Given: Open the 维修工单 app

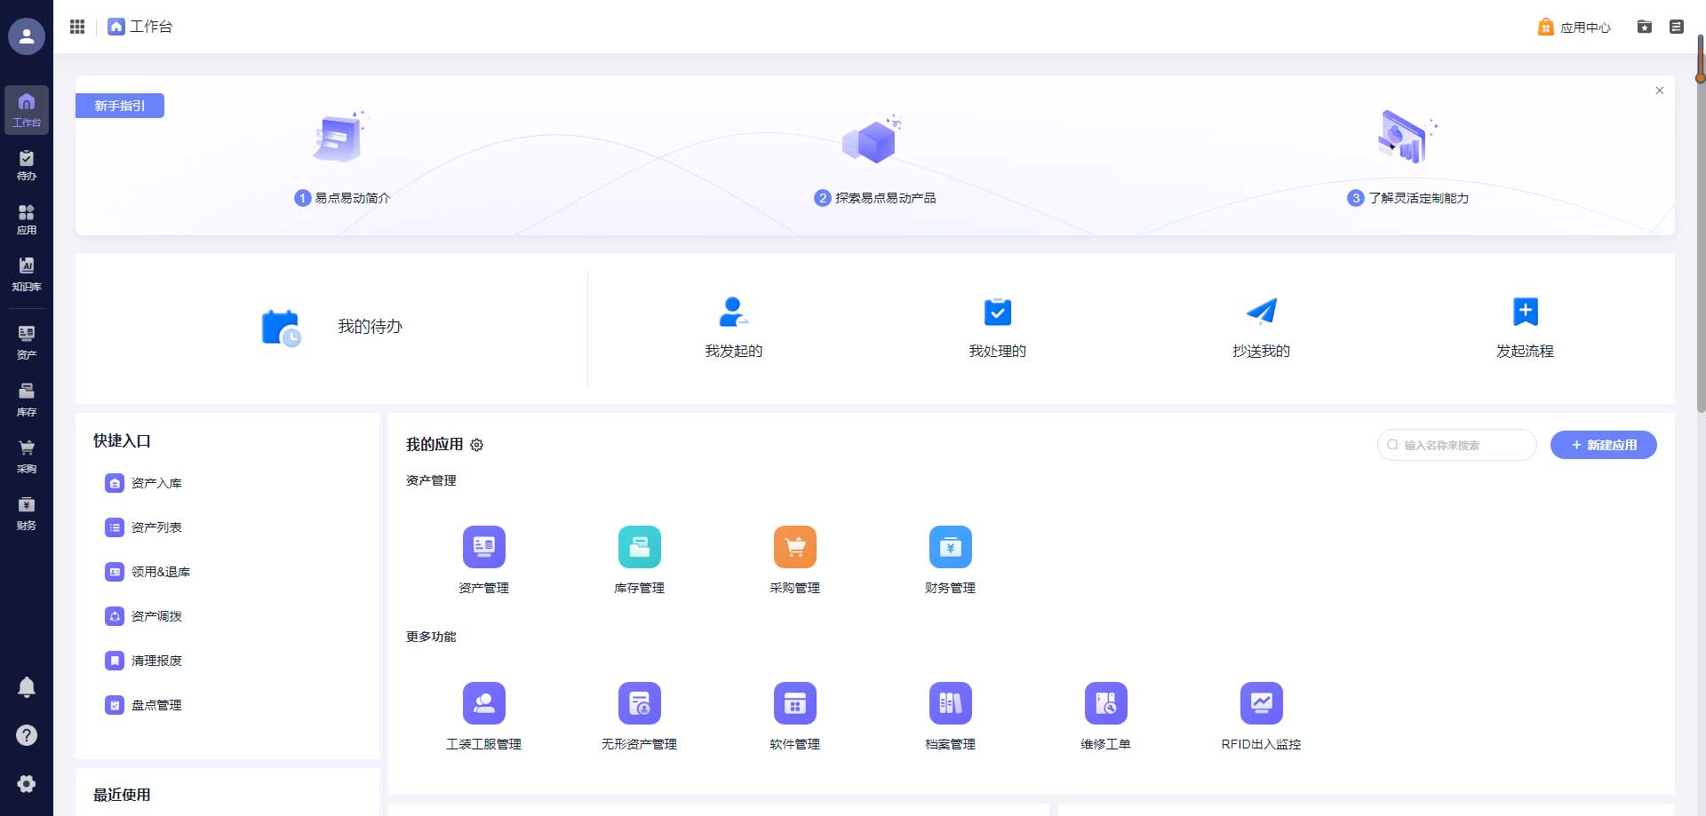Looking at the screenshot, I should tap(1105, 703).
